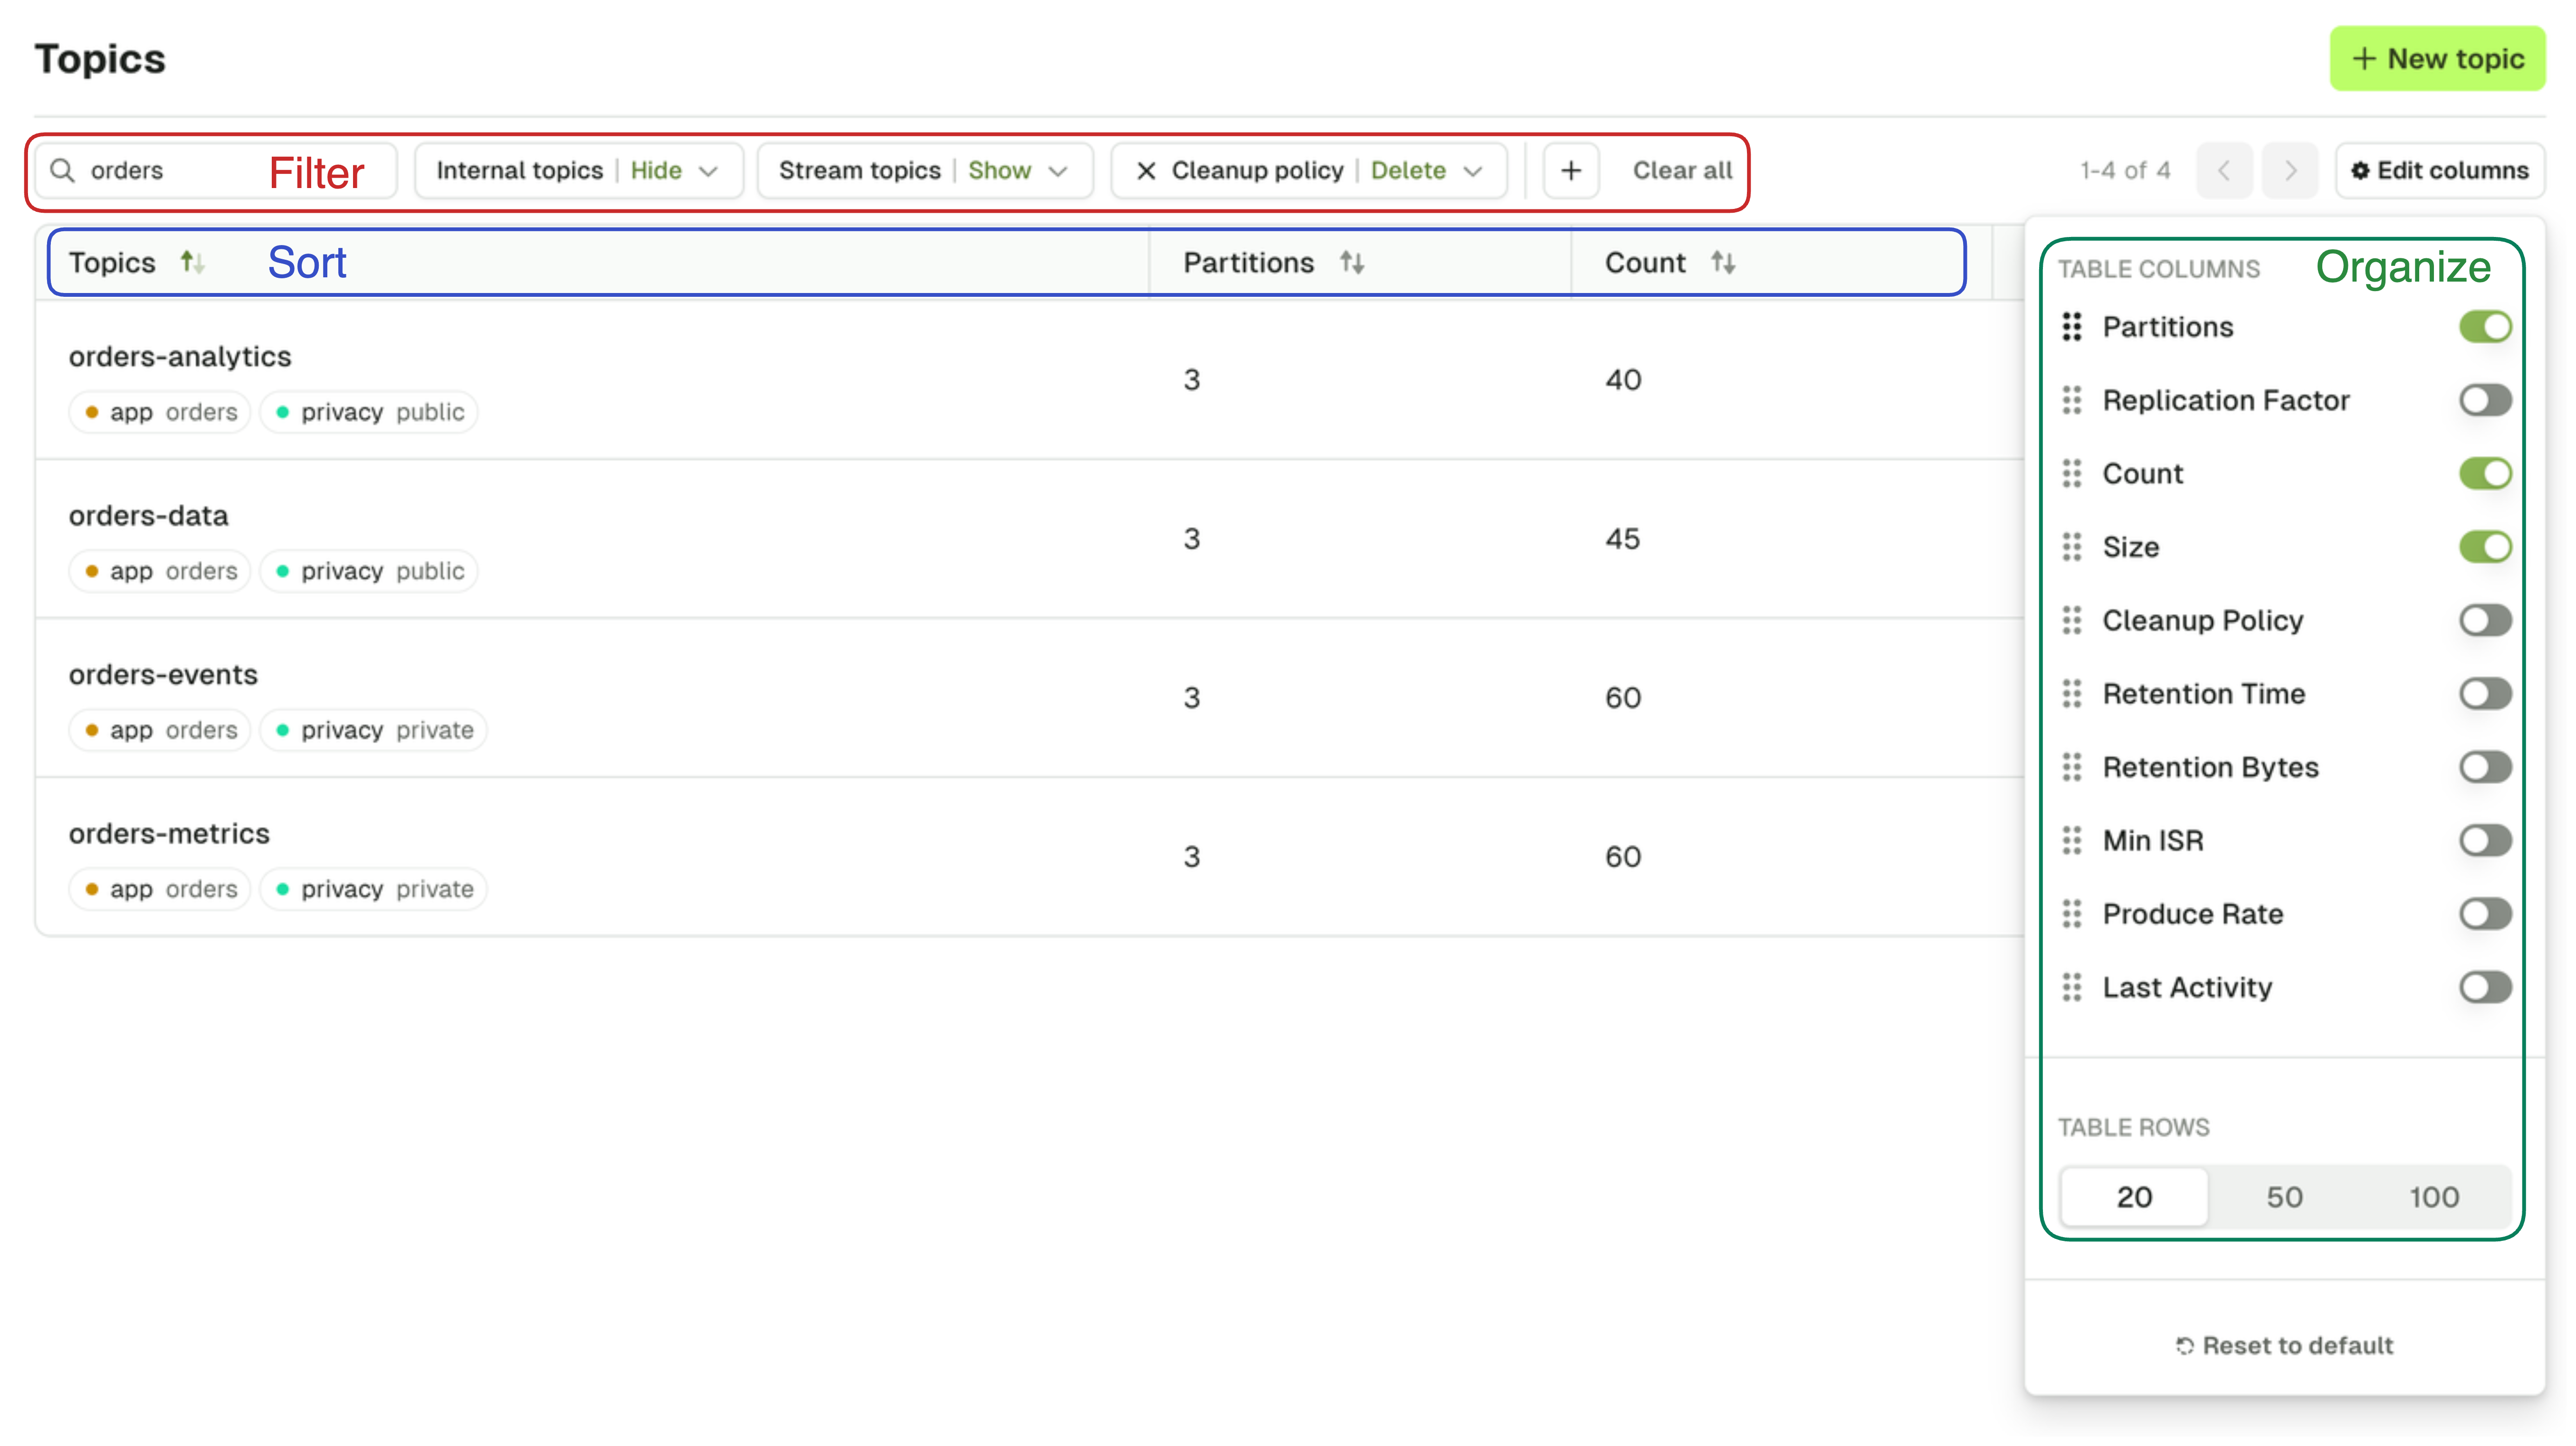
Task: Remove the Cleanup policy filter via X
Action: click(1146, 171)
